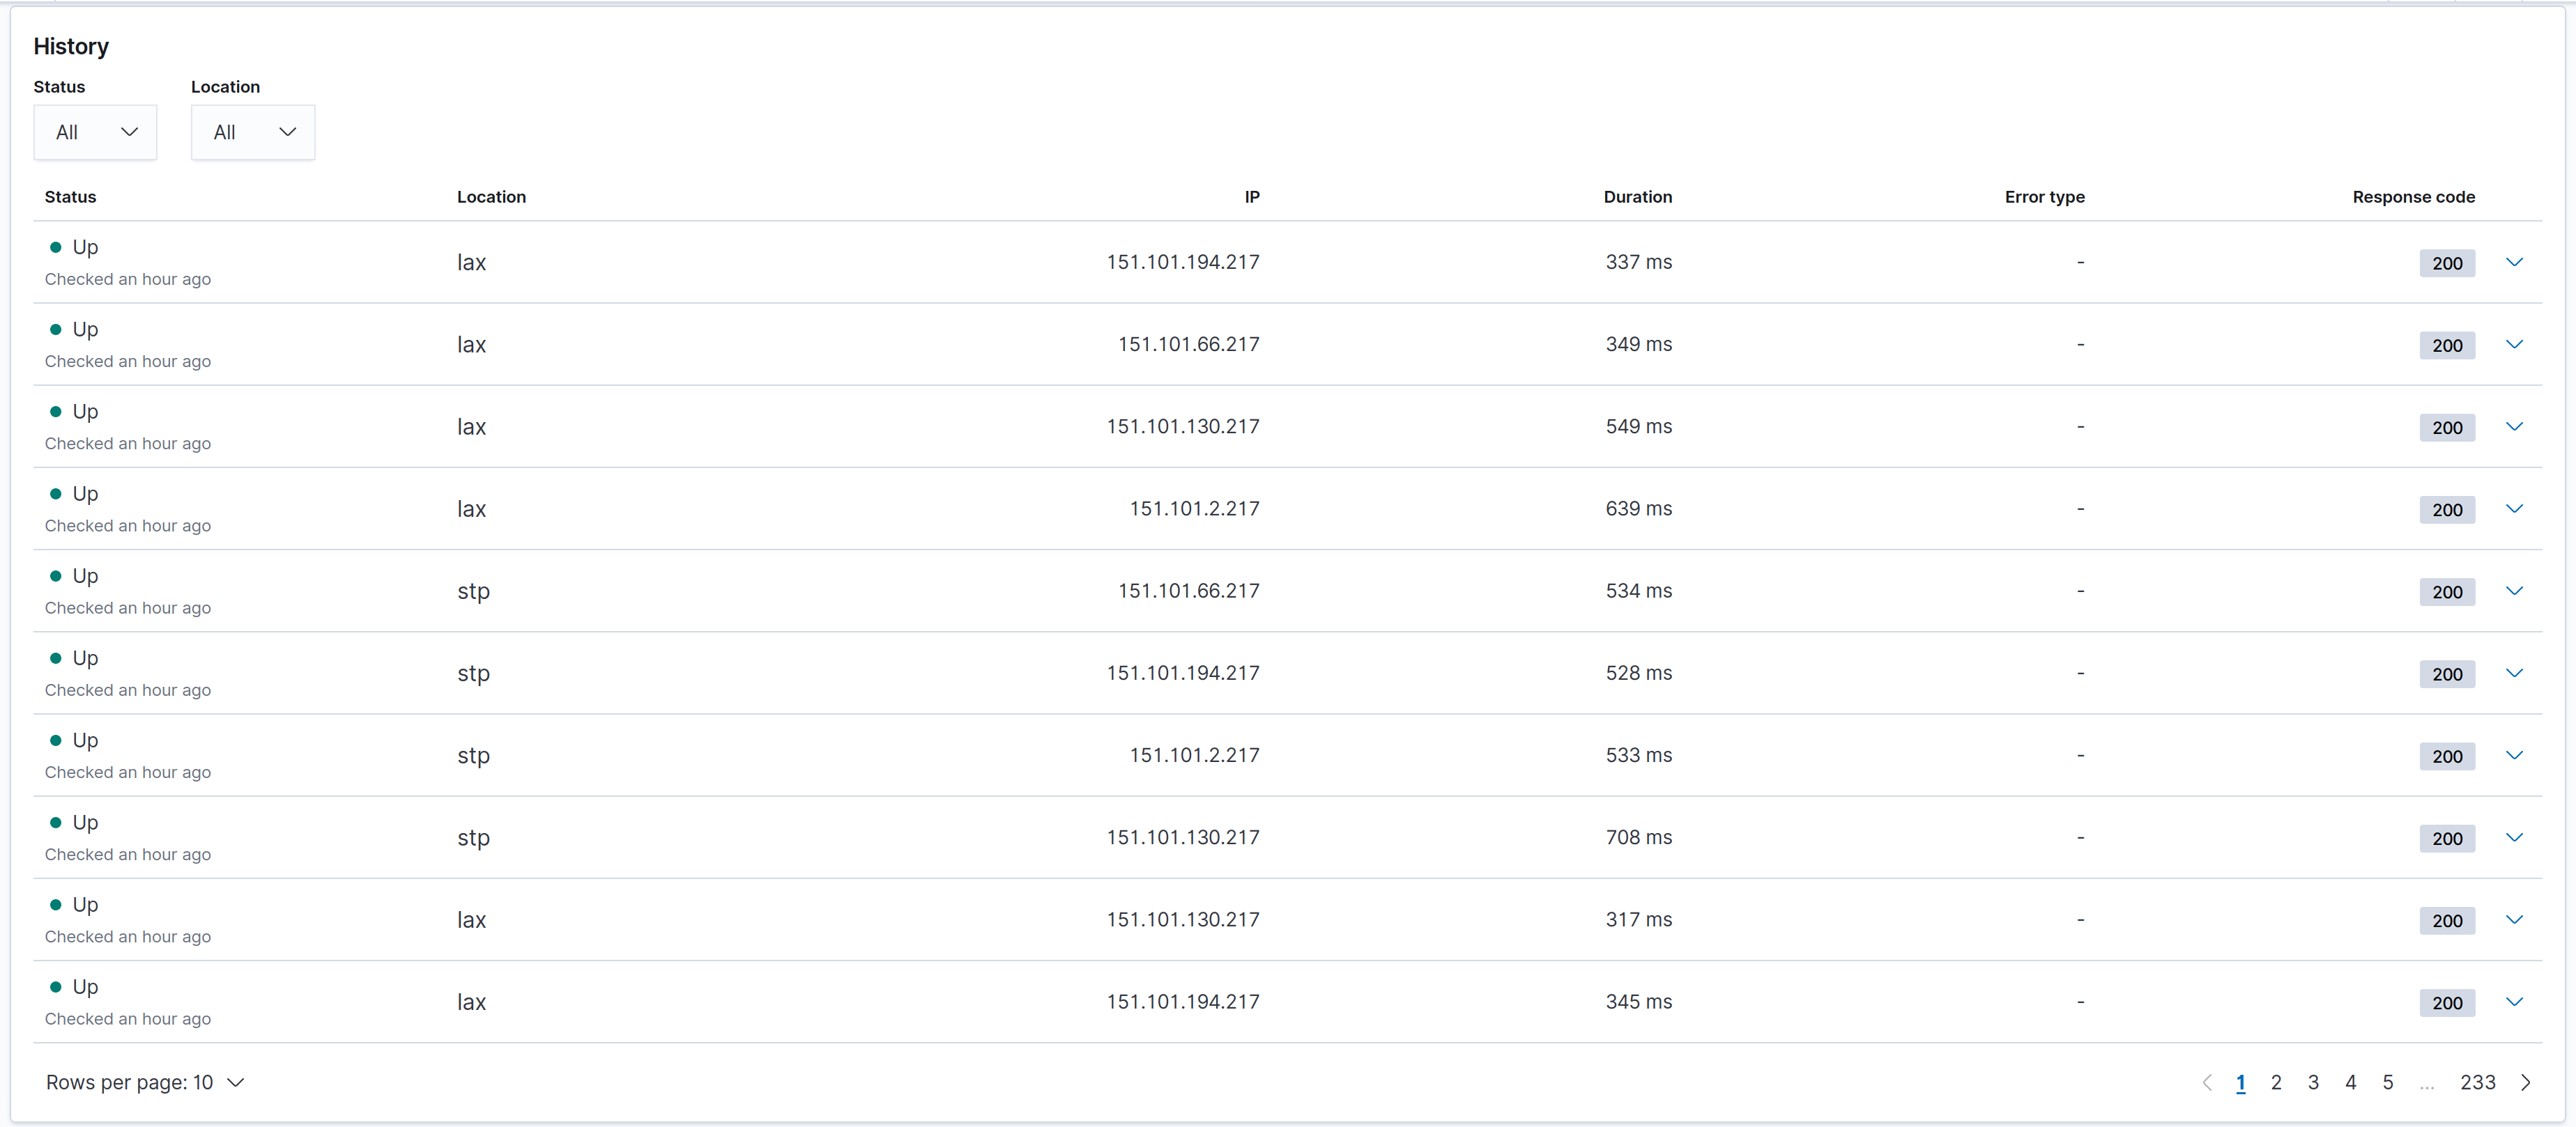Open the Location filter dropdown

(x=252, y=132)
